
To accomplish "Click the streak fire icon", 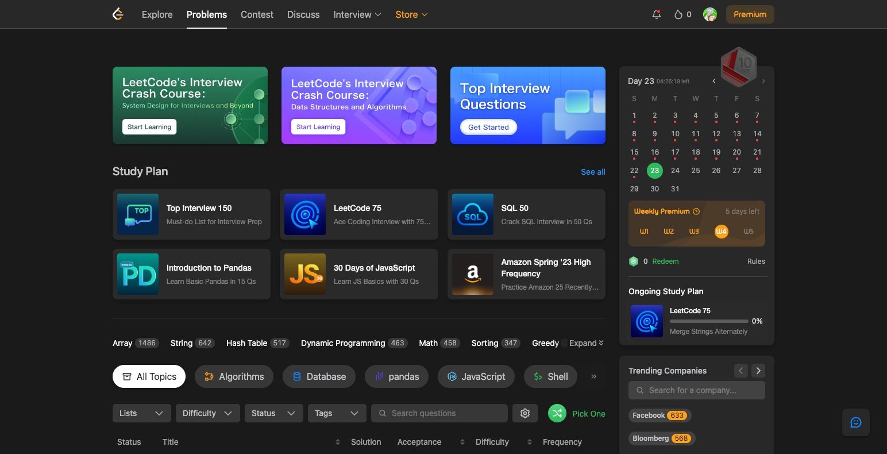I will [x=678, y=14].
